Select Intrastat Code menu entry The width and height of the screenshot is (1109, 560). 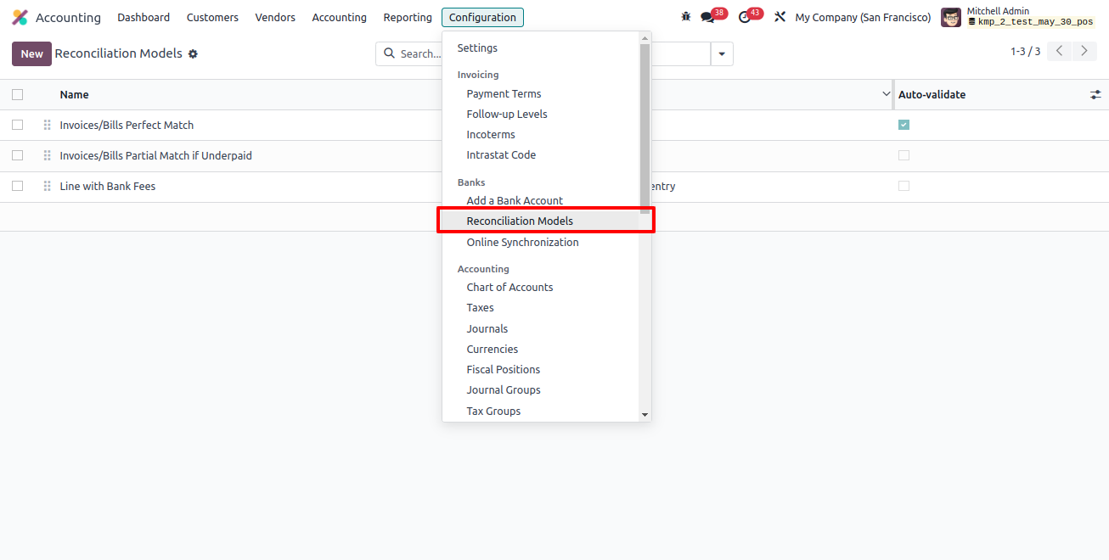501,155
